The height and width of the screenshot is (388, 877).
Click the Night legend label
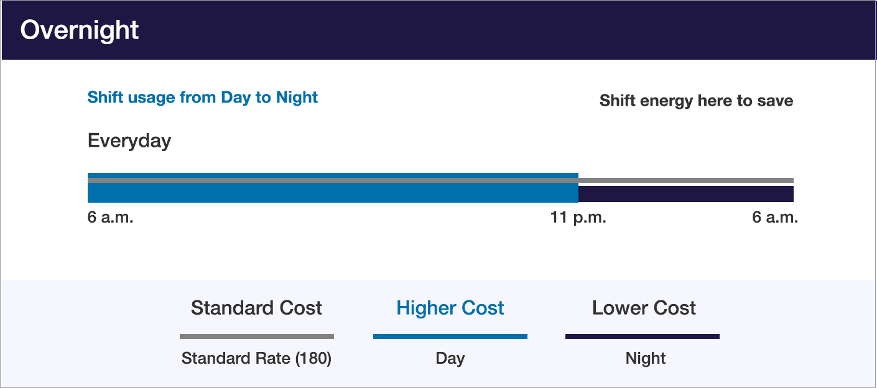(x=646, y=359)
